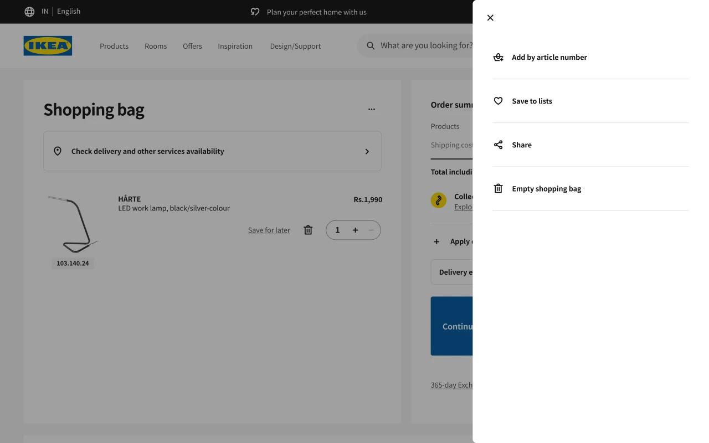Click the 365-day Exchange policy link
Screen dimensions: 709x443
pyautogui.click(x=451, y=385)
